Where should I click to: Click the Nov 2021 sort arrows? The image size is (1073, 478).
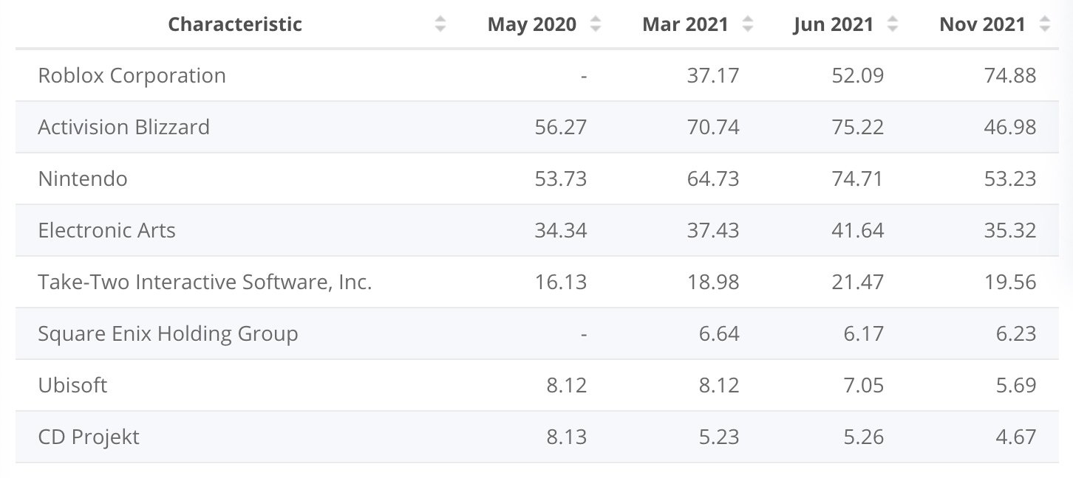click(x=1044, y=24)
